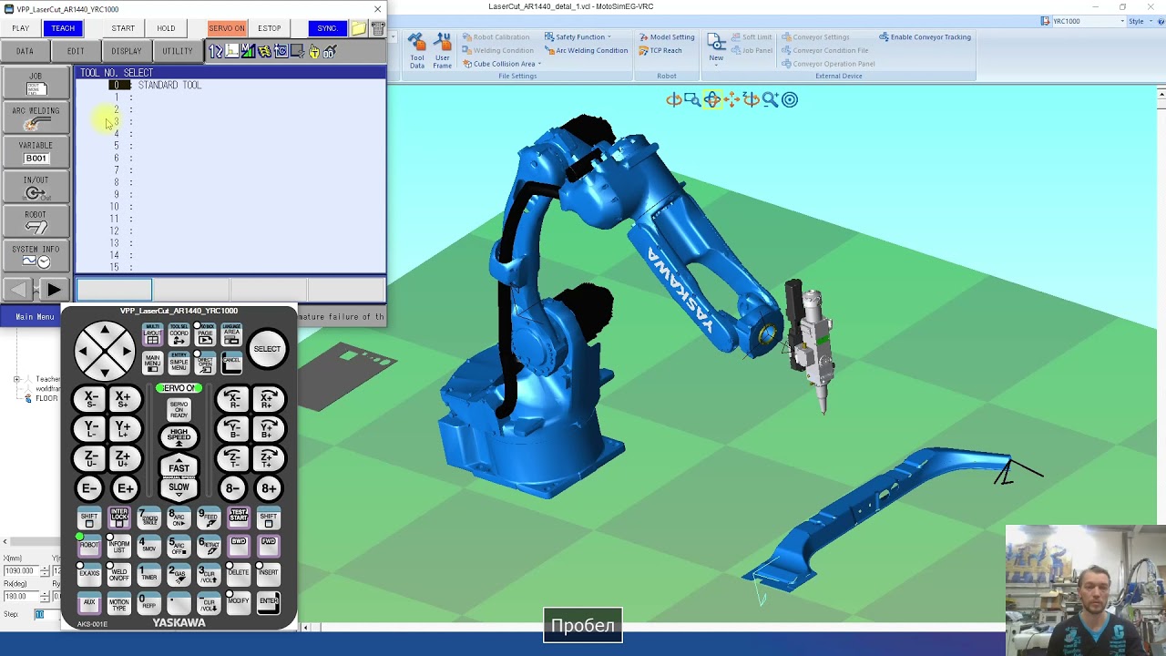Screen dimensions: 1166x656
Task: Open Model Setting
Action: pos(667,37)
